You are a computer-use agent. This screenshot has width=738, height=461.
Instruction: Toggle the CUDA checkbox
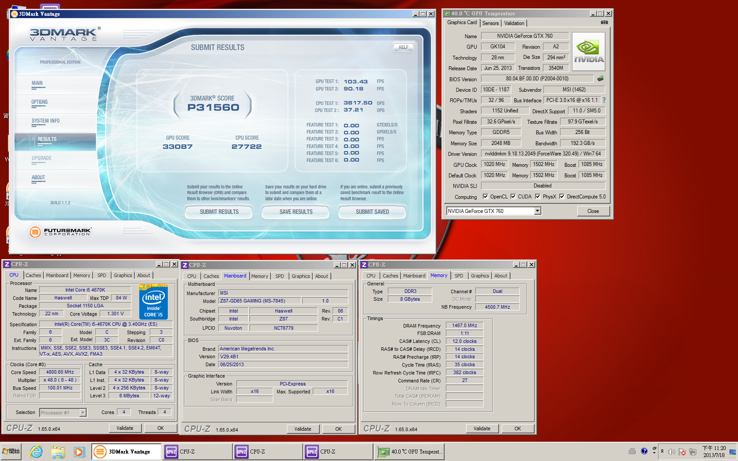point(513,197)
